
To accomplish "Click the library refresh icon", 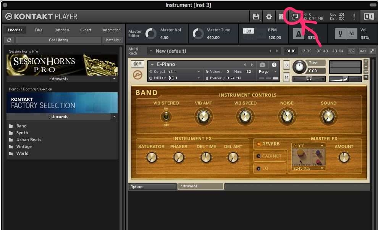I will click(9, 40).
